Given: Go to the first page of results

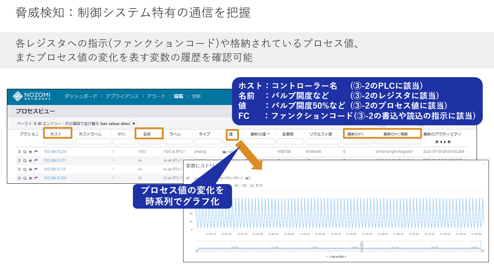Looking at the screenshot, I should (437, 142).
